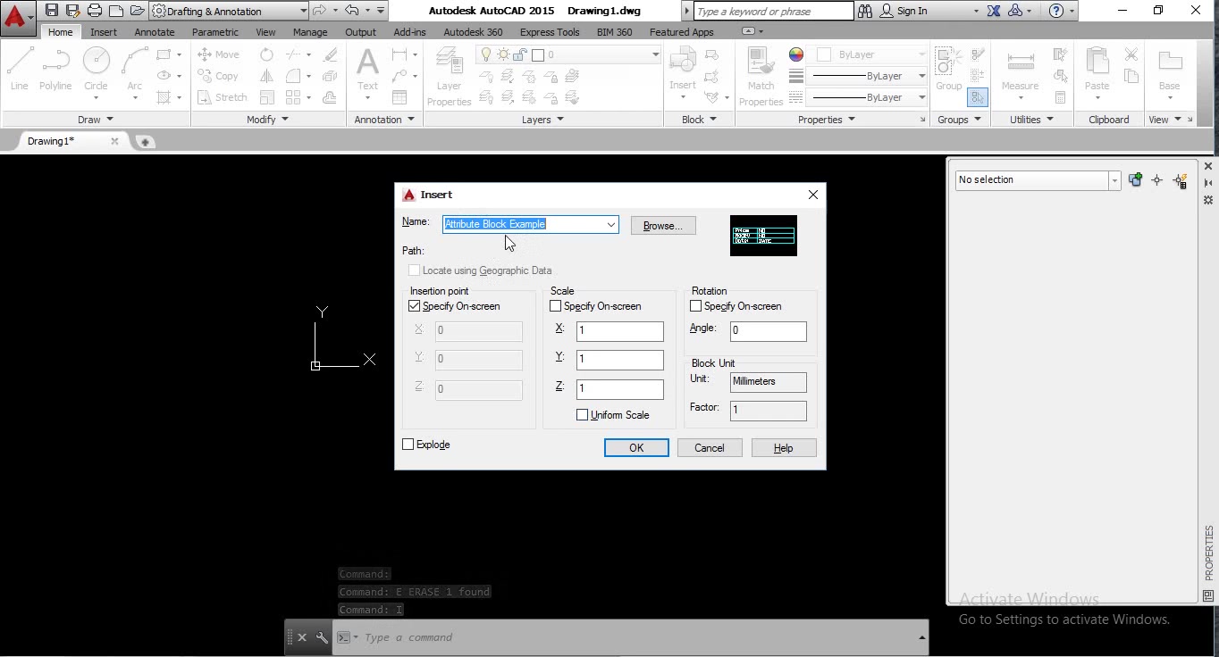The image size is (1219, 657).
Task: Enable the Uniform Scale checkbox
Action: pos(583,415)
